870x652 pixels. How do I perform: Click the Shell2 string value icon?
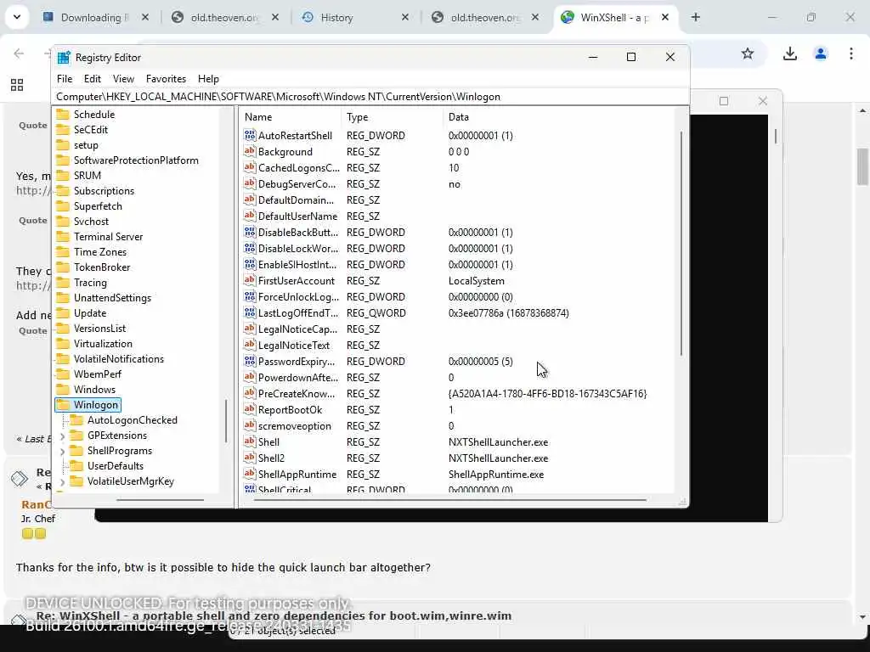pyautogui.click(x=250, y=458)
